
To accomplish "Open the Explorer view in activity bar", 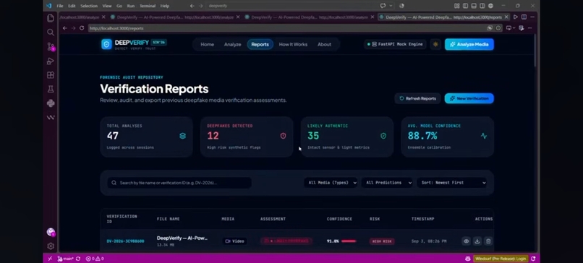I will click(x=51, y=18).
